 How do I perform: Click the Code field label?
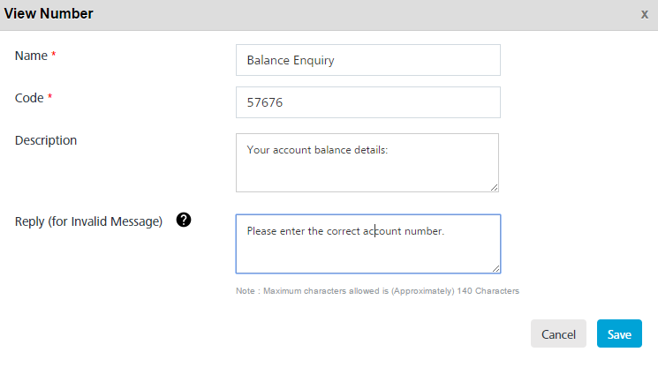pos(29,98)
